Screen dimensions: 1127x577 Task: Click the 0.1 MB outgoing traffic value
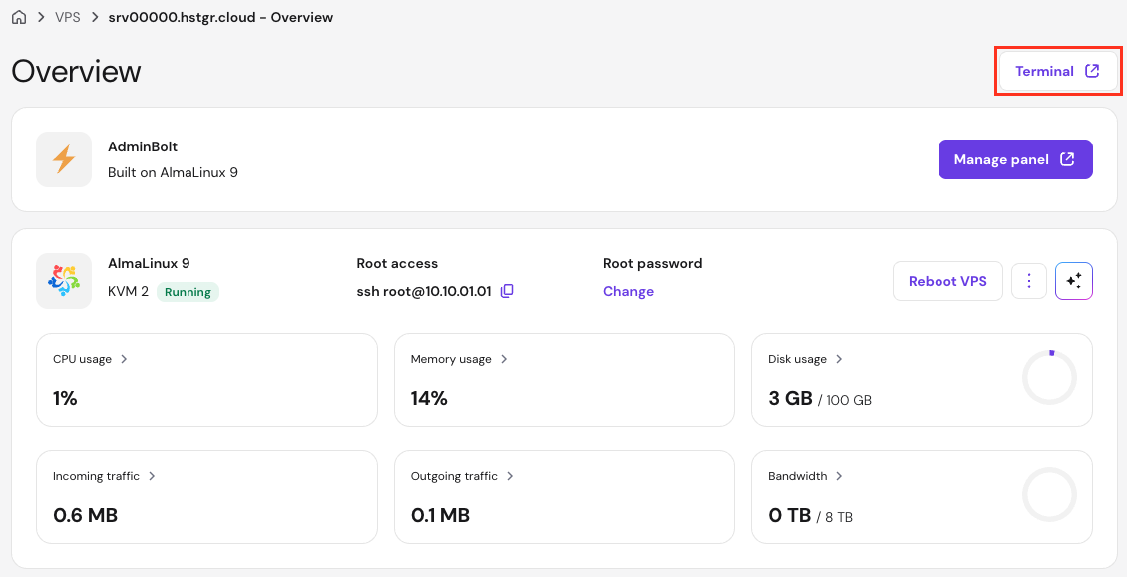click(440, 515)
